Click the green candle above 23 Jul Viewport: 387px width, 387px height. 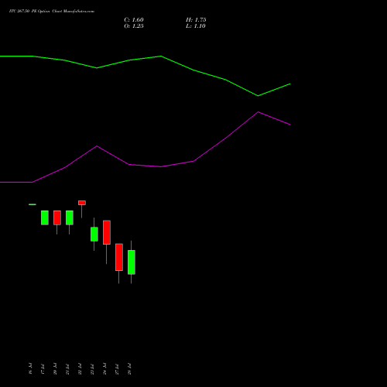click(x=94, y=235)
